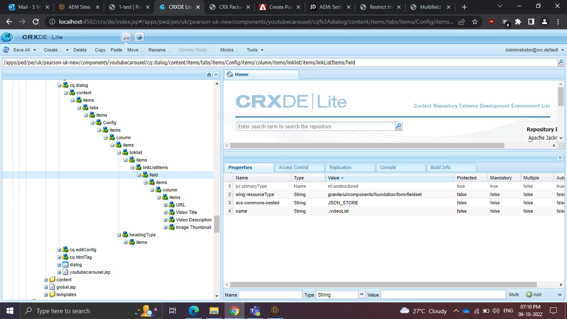This screenshot has width=567, height=319.
Task: Bookmark this page with star icon
Action: point(475,22)
